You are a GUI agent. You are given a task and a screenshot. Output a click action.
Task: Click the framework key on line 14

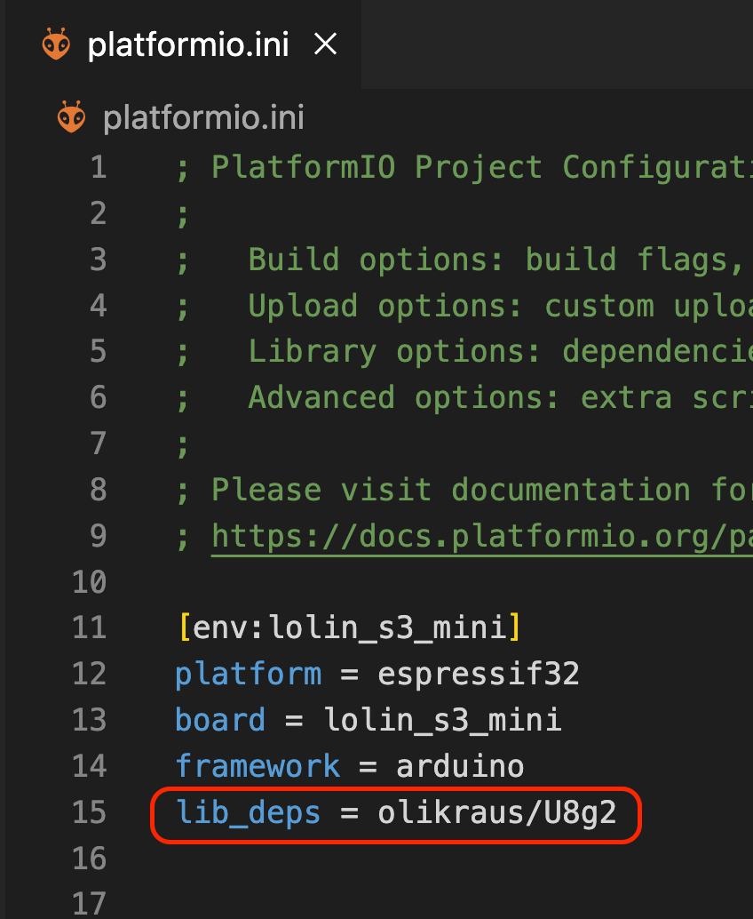coord(258,765)
